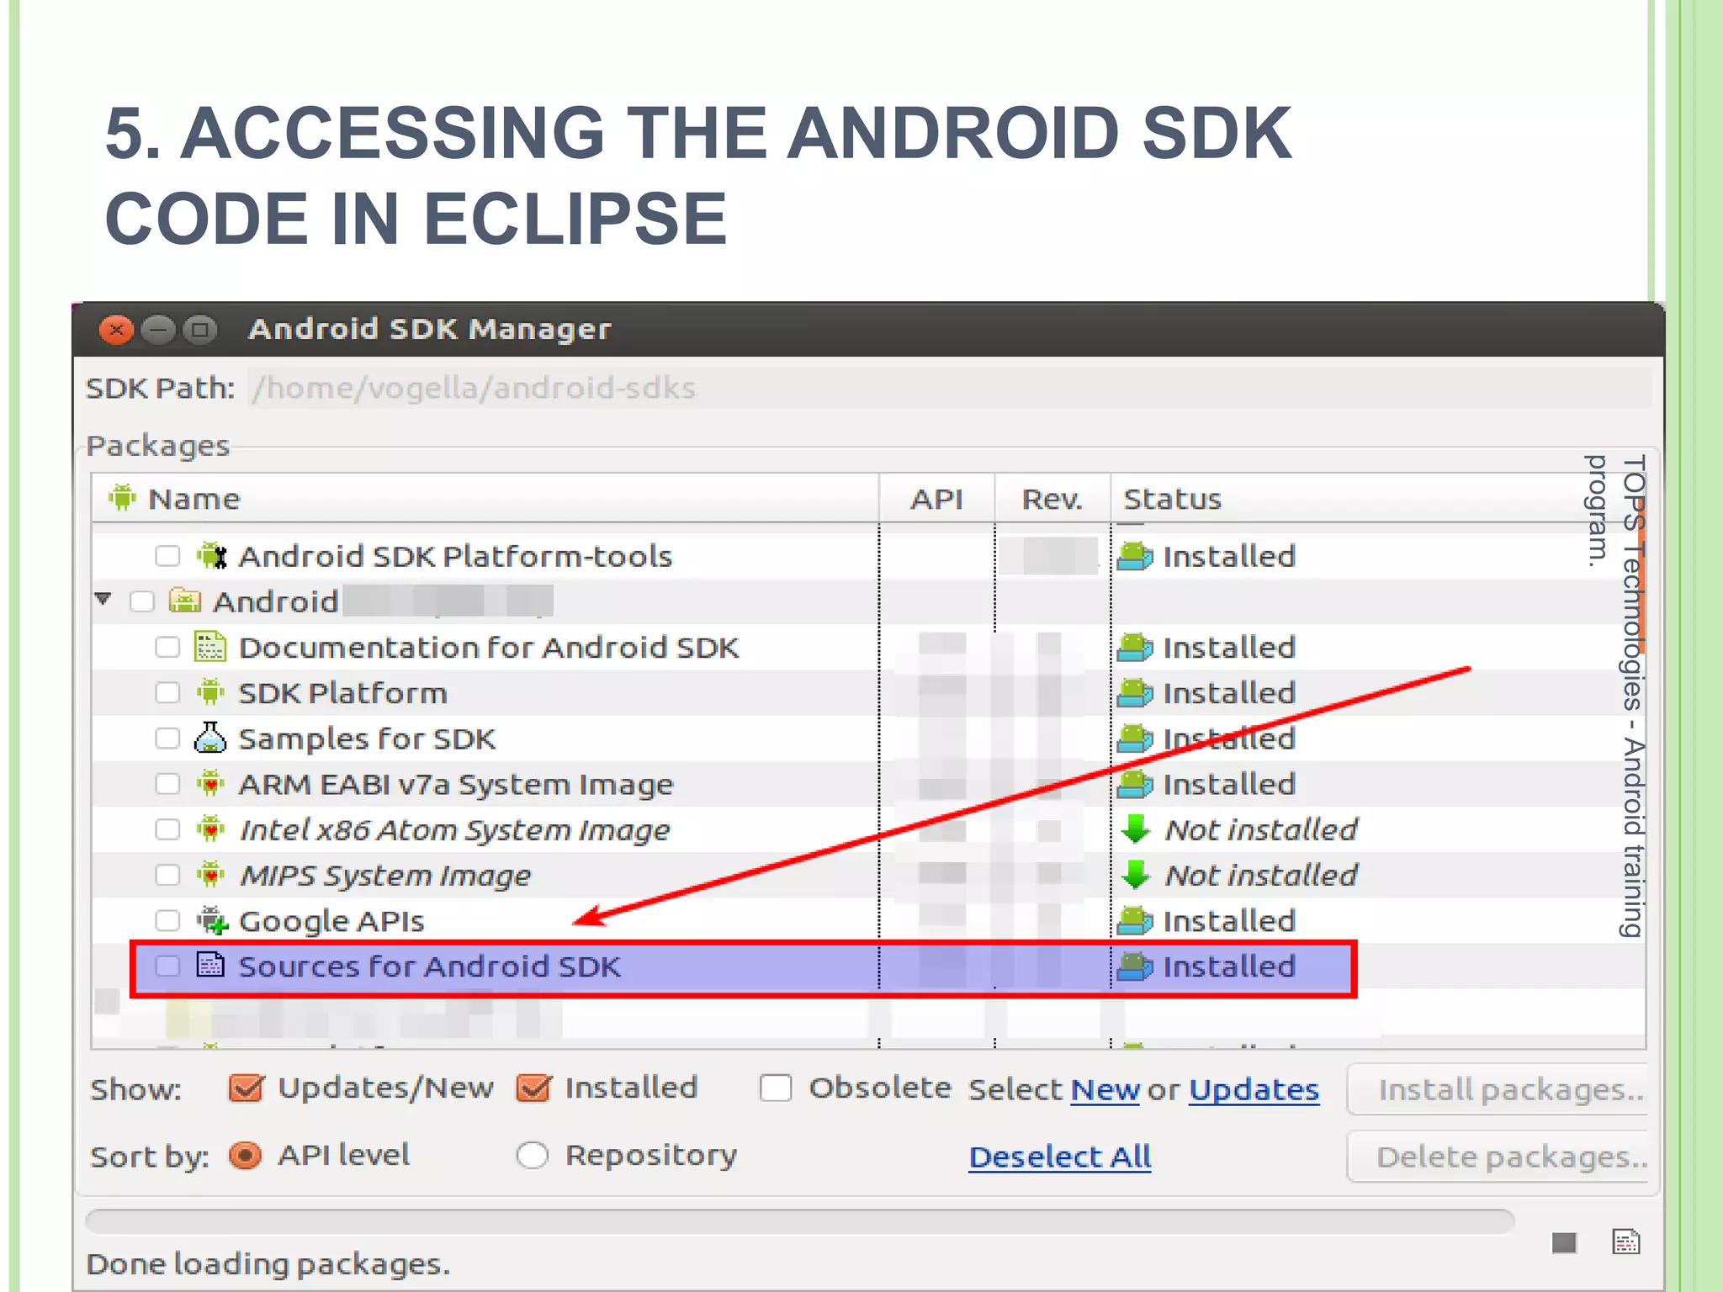1723x1292 pixels.
Task: Click the SDK Platform android icon
Action: tap(210, 692)
